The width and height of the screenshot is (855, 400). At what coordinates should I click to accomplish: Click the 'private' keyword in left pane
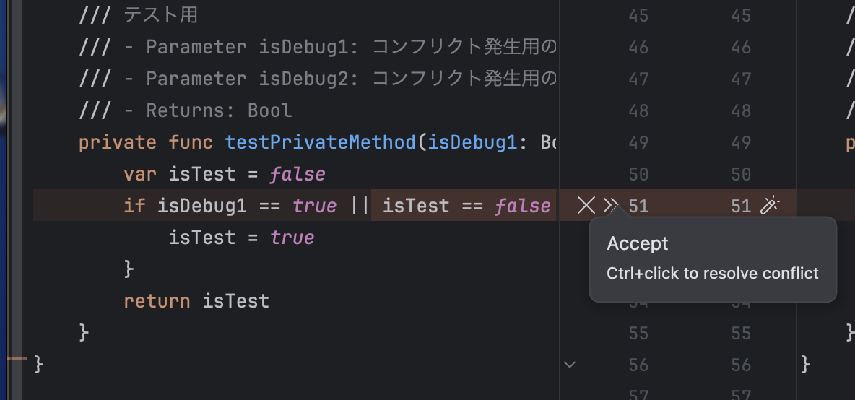pos(118,142)
